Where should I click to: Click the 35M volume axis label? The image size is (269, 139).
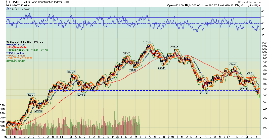point(3,105)
